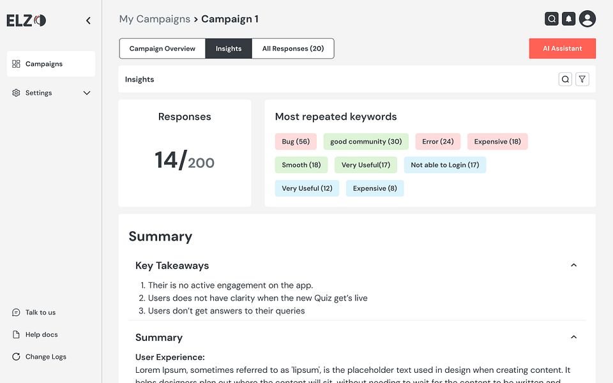Click the search icon in top header
Screen dimensions: 613x383
point(552,19)
